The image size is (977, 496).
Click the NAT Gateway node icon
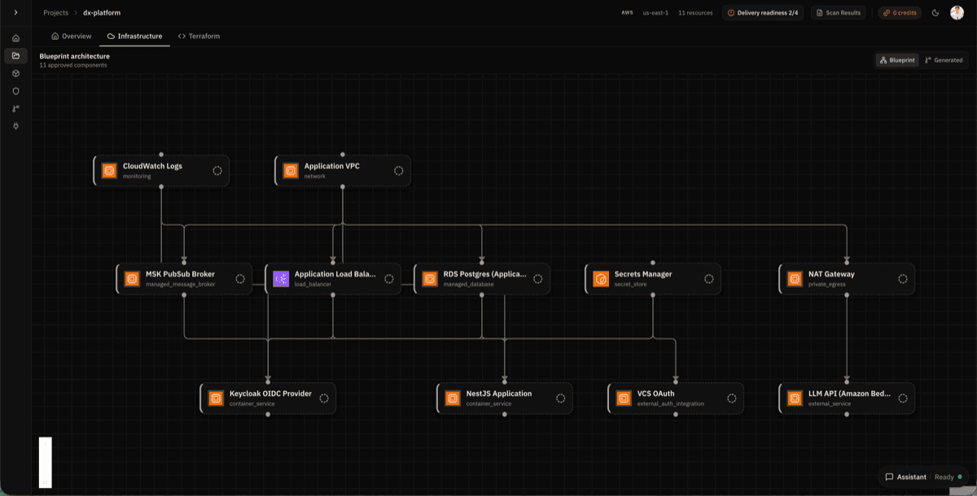click(x=795, y=279)
